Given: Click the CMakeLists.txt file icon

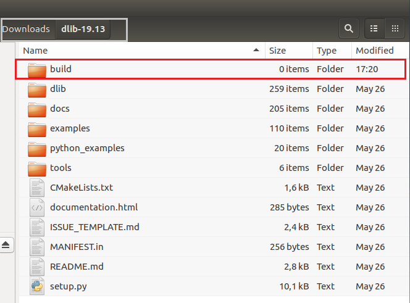Looking at the screenshot, I should [x=37, y=188].
